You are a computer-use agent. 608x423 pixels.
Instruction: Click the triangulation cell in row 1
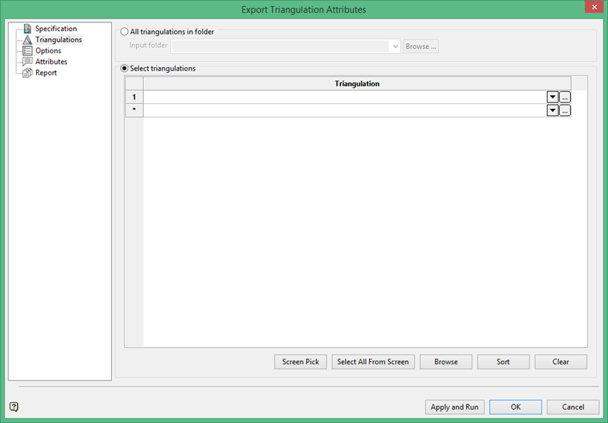pyautogui.click(x=345, y=97)
